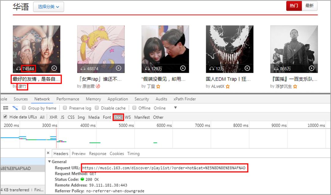
Task: Open the Application tab
Action: tap(118, 99)
